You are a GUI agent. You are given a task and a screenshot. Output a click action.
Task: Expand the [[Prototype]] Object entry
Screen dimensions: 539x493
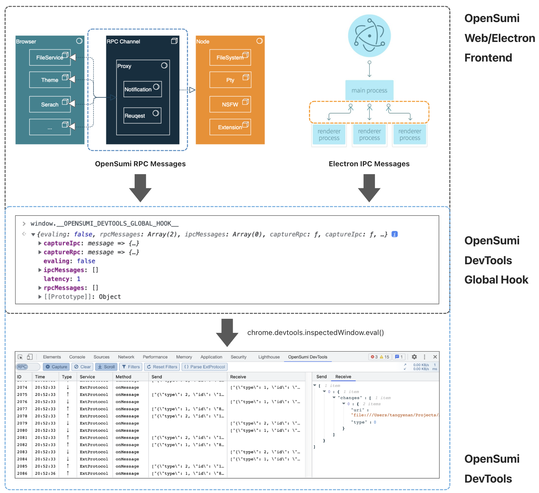click(x=40, y=297)
